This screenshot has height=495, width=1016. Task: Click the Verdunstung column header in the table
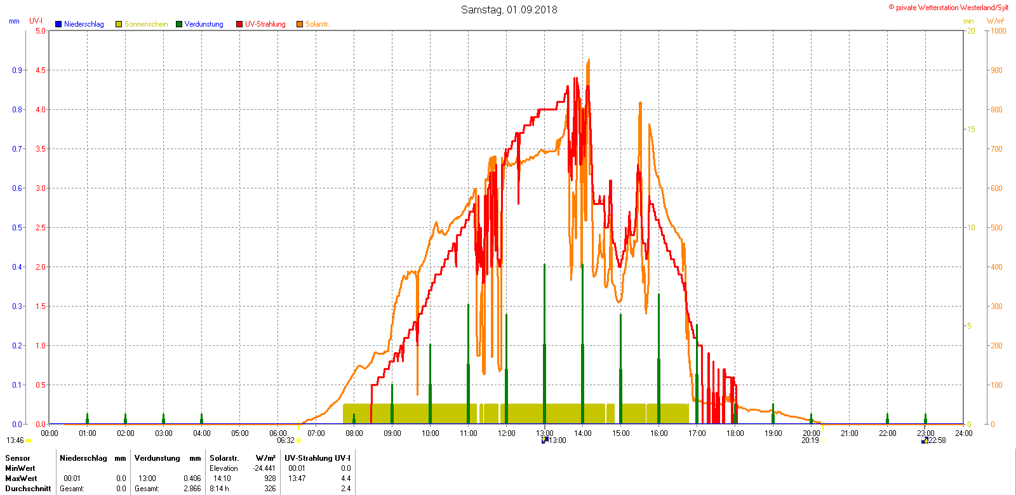(x=157, y=458)
